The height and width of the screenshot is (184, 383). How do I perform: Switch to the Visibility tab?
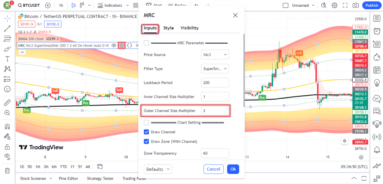(x=190, y=28)
